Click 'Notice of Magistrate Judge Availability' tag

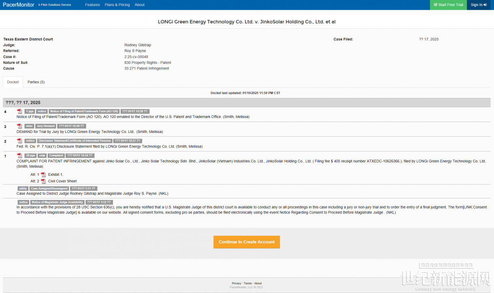coord(57,202)
